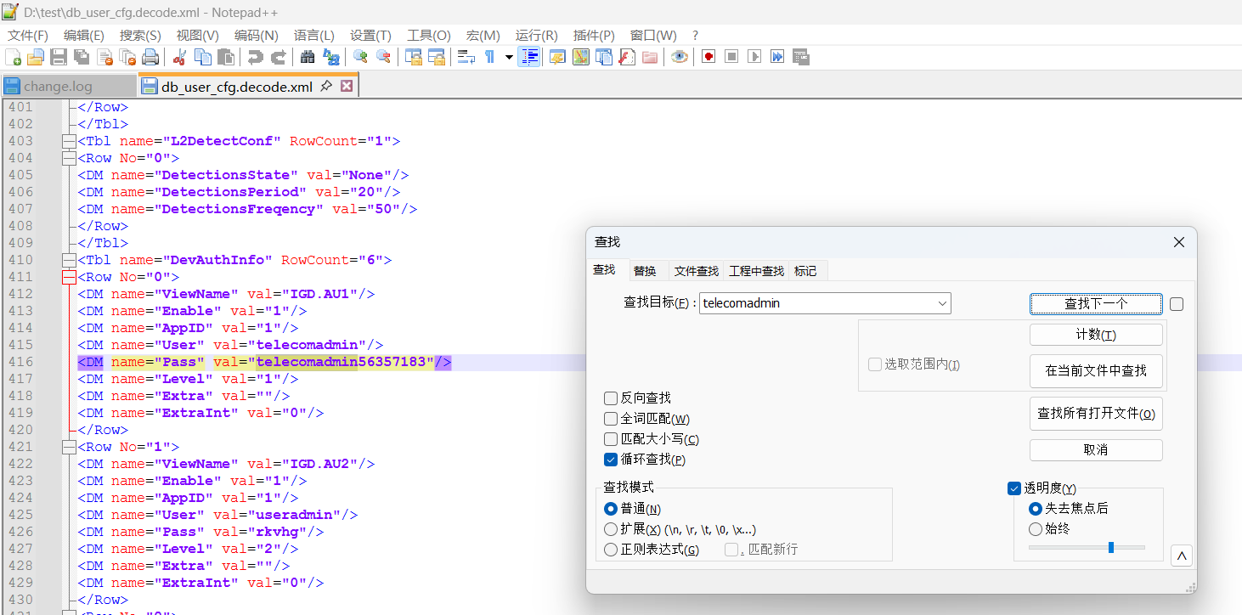Collapse find dialog with caret button

pos(1182,556)
